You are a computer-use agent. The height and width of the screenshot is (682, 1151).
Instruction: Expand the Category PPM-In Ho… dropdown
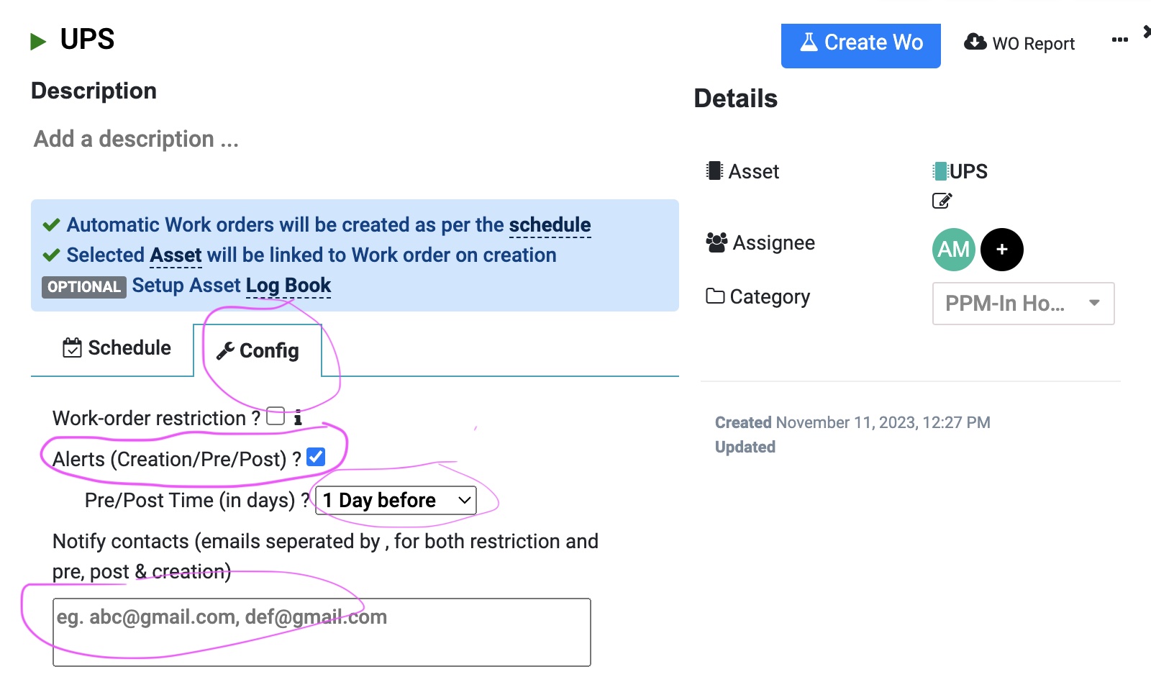pyautogui.click(x=1023, y=304)
